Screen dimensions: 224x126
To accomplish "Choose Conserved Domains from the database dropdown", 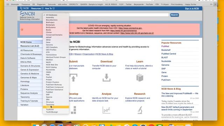I will tap(54, 35).
